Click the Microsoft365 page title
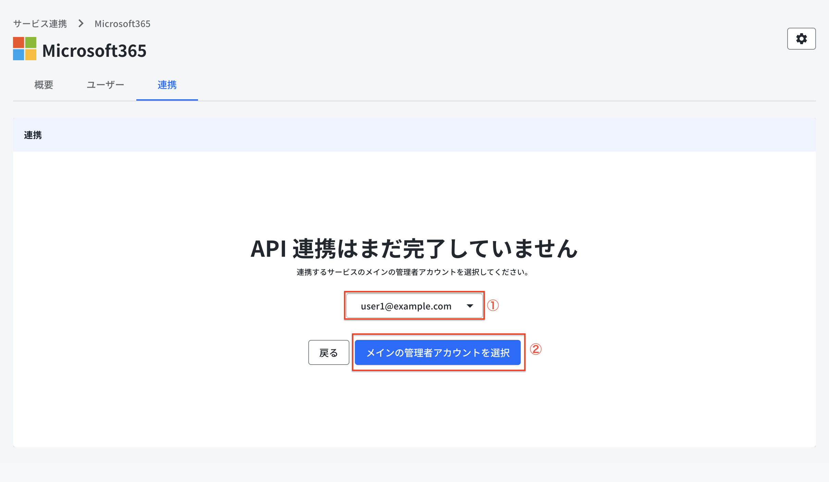 [x=94, y=51]
